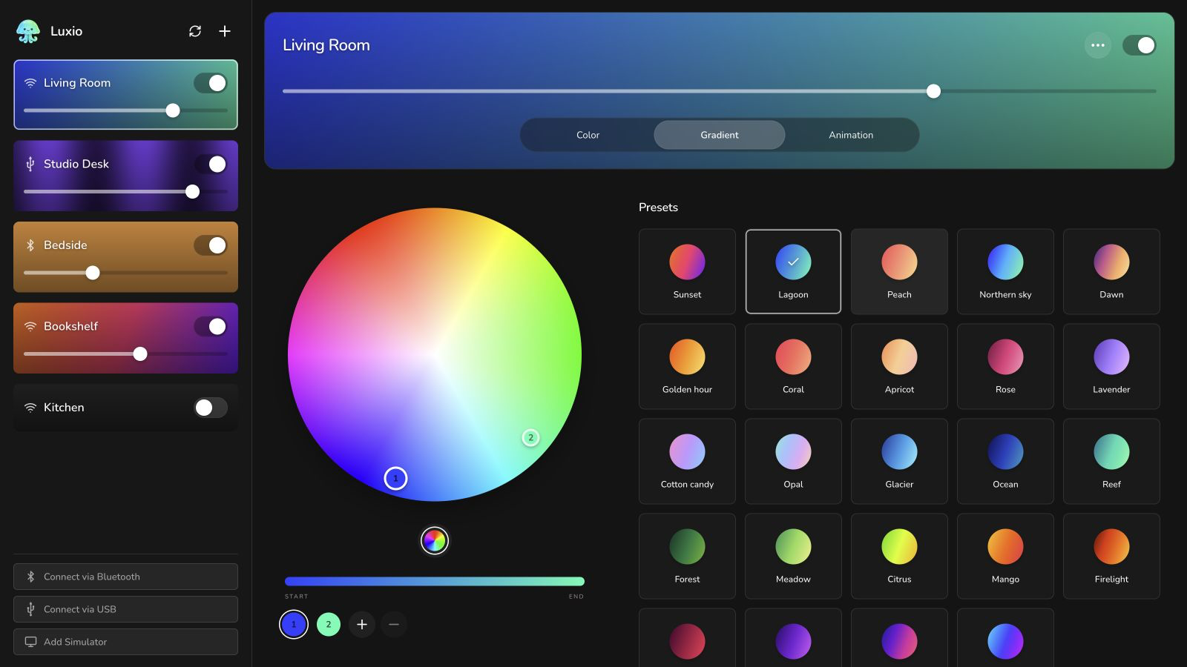This screenshot has width=1187, height=667.
Task: Click the wifi icon on the Kitchen card
Action: (30, 408)
